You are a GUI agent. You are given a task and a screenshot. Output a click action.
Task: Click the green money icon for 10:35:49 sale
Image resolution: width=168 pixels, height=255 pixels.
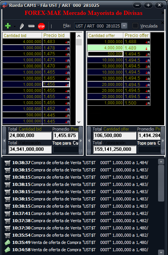coord(8,242)
